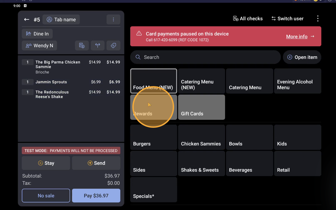Open the Burgers category

point(154,137)
